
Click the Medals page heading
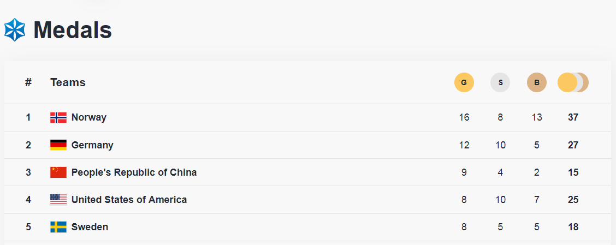[x=73, y=30]
